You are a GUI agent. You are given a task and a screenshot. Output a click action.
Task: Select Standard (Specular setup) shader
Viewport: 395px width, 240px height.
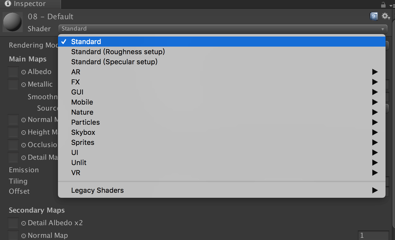114,62
